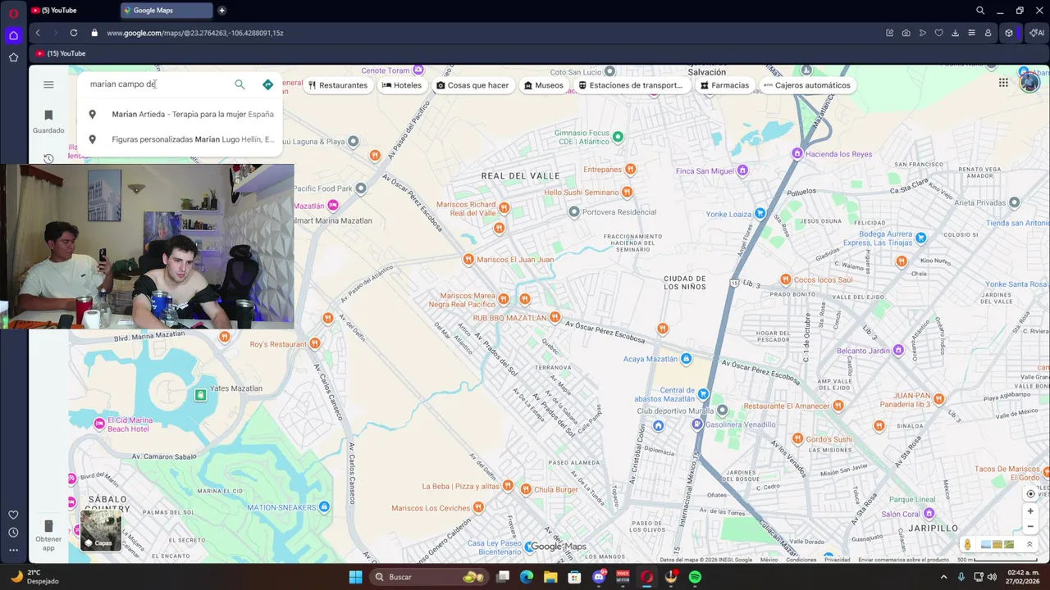Viewport: 1050px width, 590px height.
Task: Open Mariscos El Juan Juan map pin
Action: [468, 260]
